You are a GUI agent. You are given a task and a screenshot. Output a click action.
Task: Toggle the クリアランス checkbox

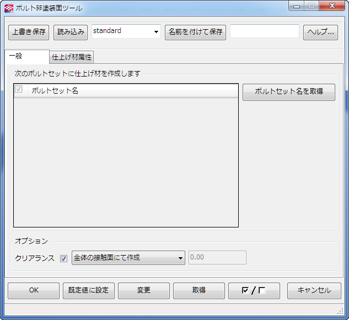[x=63, y=258]
